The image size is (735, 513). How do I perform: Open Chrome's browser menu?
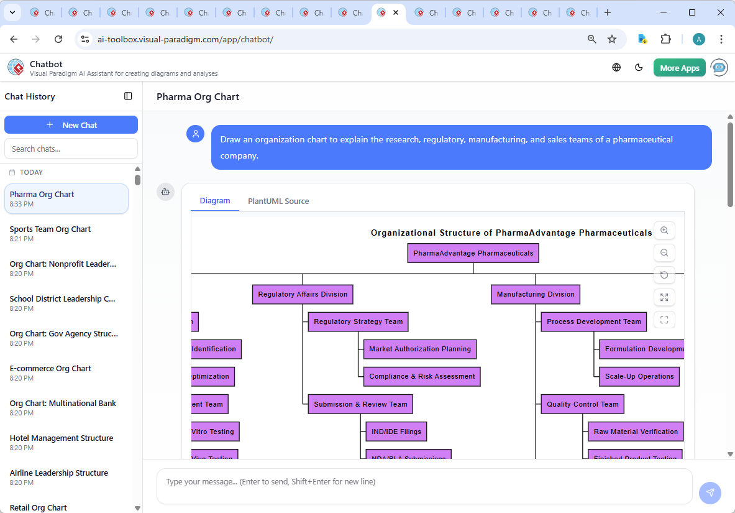point(721,39)
